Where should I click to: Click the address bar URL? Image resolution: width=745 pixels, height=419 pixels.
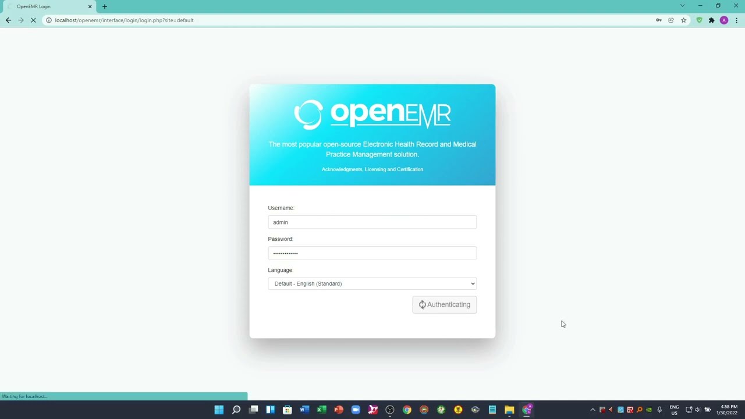(124, 20)
